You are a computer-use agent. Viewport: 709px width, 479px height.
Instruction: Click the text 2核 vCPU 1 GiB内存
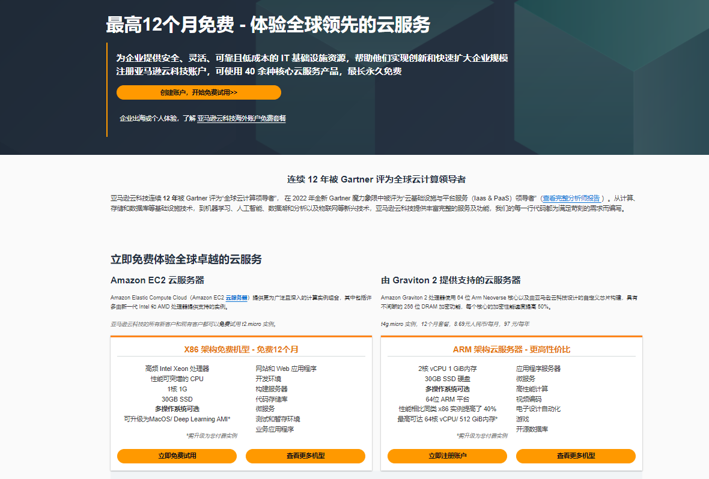(447, 369)
